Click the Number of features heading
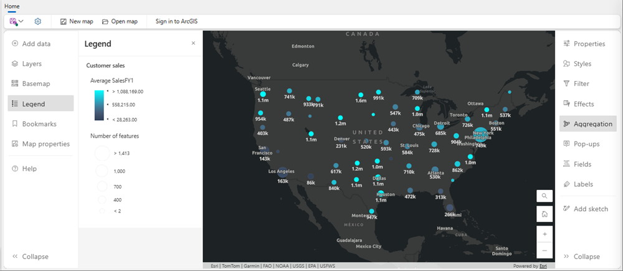The image size is (623, 271). (x=115, y=136)
